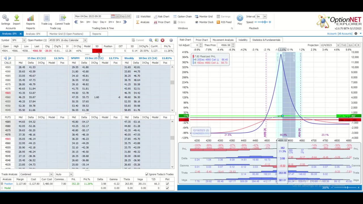
Task: Open the analysis gear options icon
Action: (171, 40)
